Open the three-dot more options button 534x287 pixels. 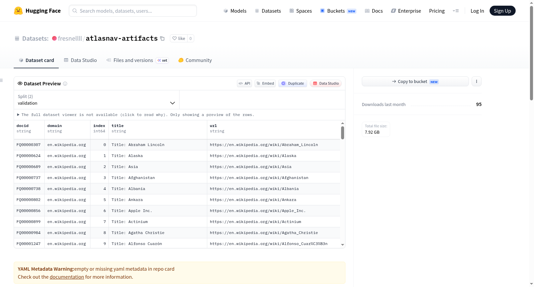[x=476, y=81]
